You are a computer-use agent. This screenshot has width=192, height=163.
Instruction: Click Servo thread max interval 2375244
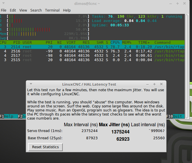[x=90, y=131]
